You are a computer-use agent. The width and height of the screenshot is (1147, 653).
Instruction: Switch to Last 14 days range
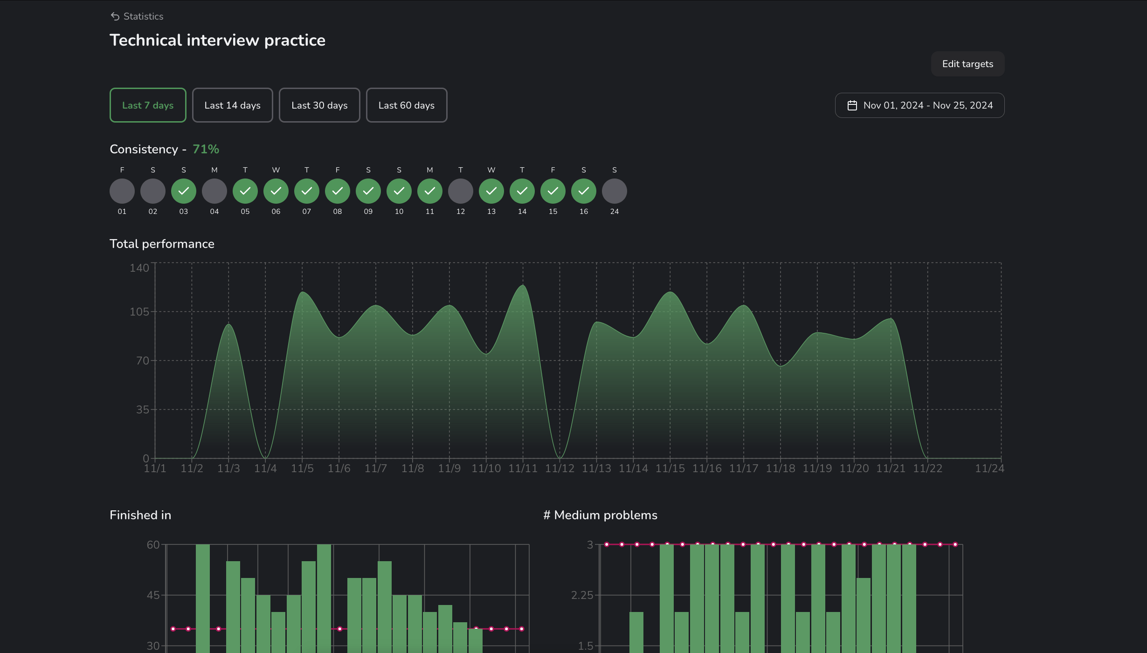[232, 105]
